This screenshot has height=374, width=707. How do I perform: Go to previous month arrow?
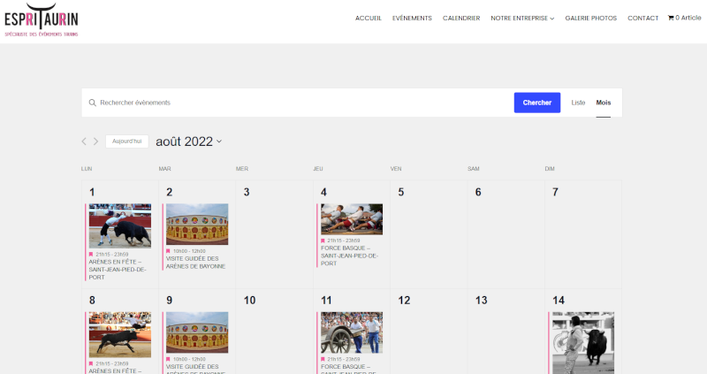[x=85, y=141]
